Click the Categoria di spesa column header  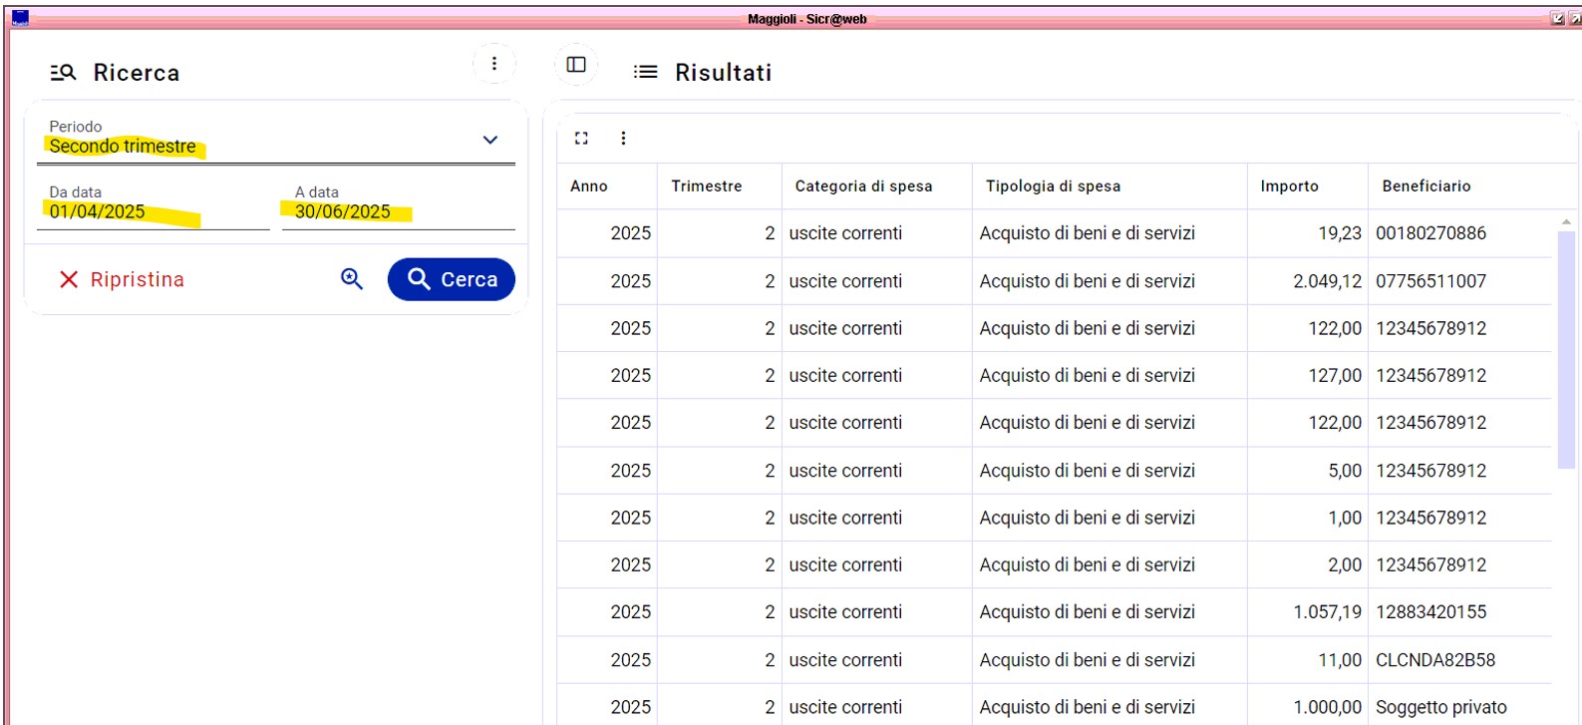pyautogui.click(x=863, y=186)
